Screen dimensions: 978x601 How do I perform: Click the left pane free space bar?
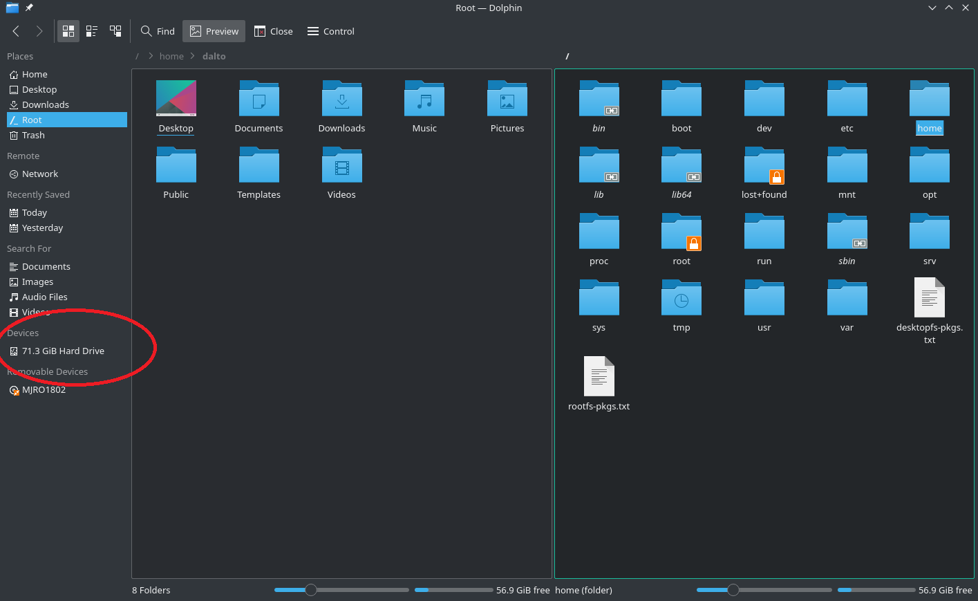454,590
